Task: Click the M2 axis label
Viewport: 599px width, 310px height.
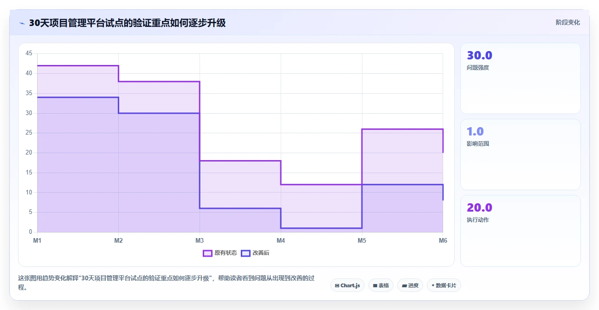Action: [118, 240]
